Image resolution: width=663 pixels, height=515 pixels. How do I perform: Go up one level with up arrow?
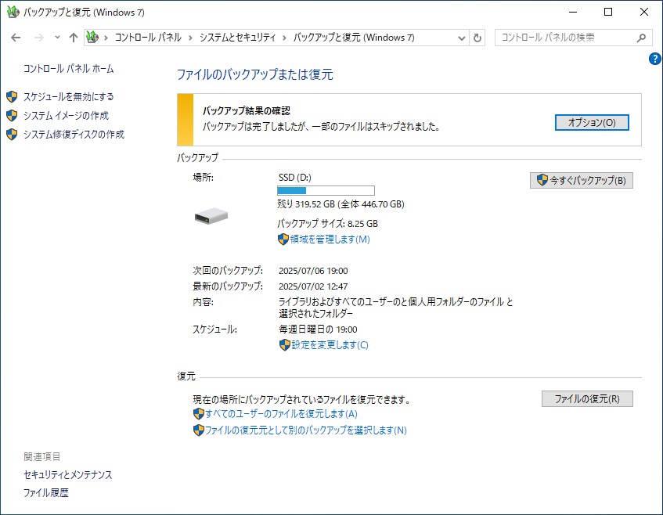pos(74,38)
